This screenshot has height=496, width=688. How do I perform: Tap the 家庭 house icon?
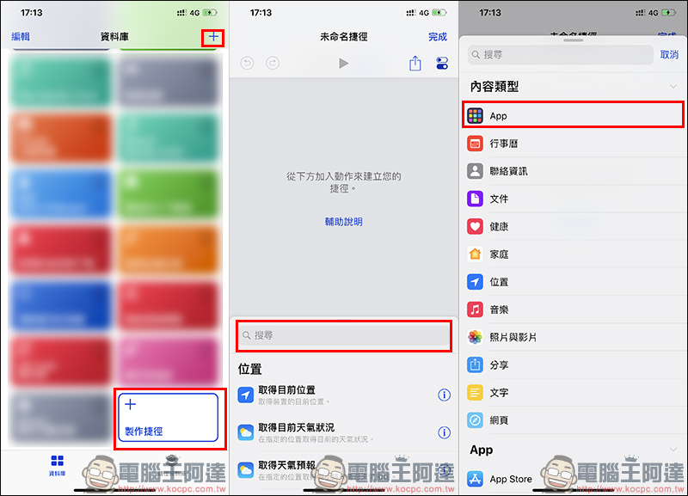point(476,254)
